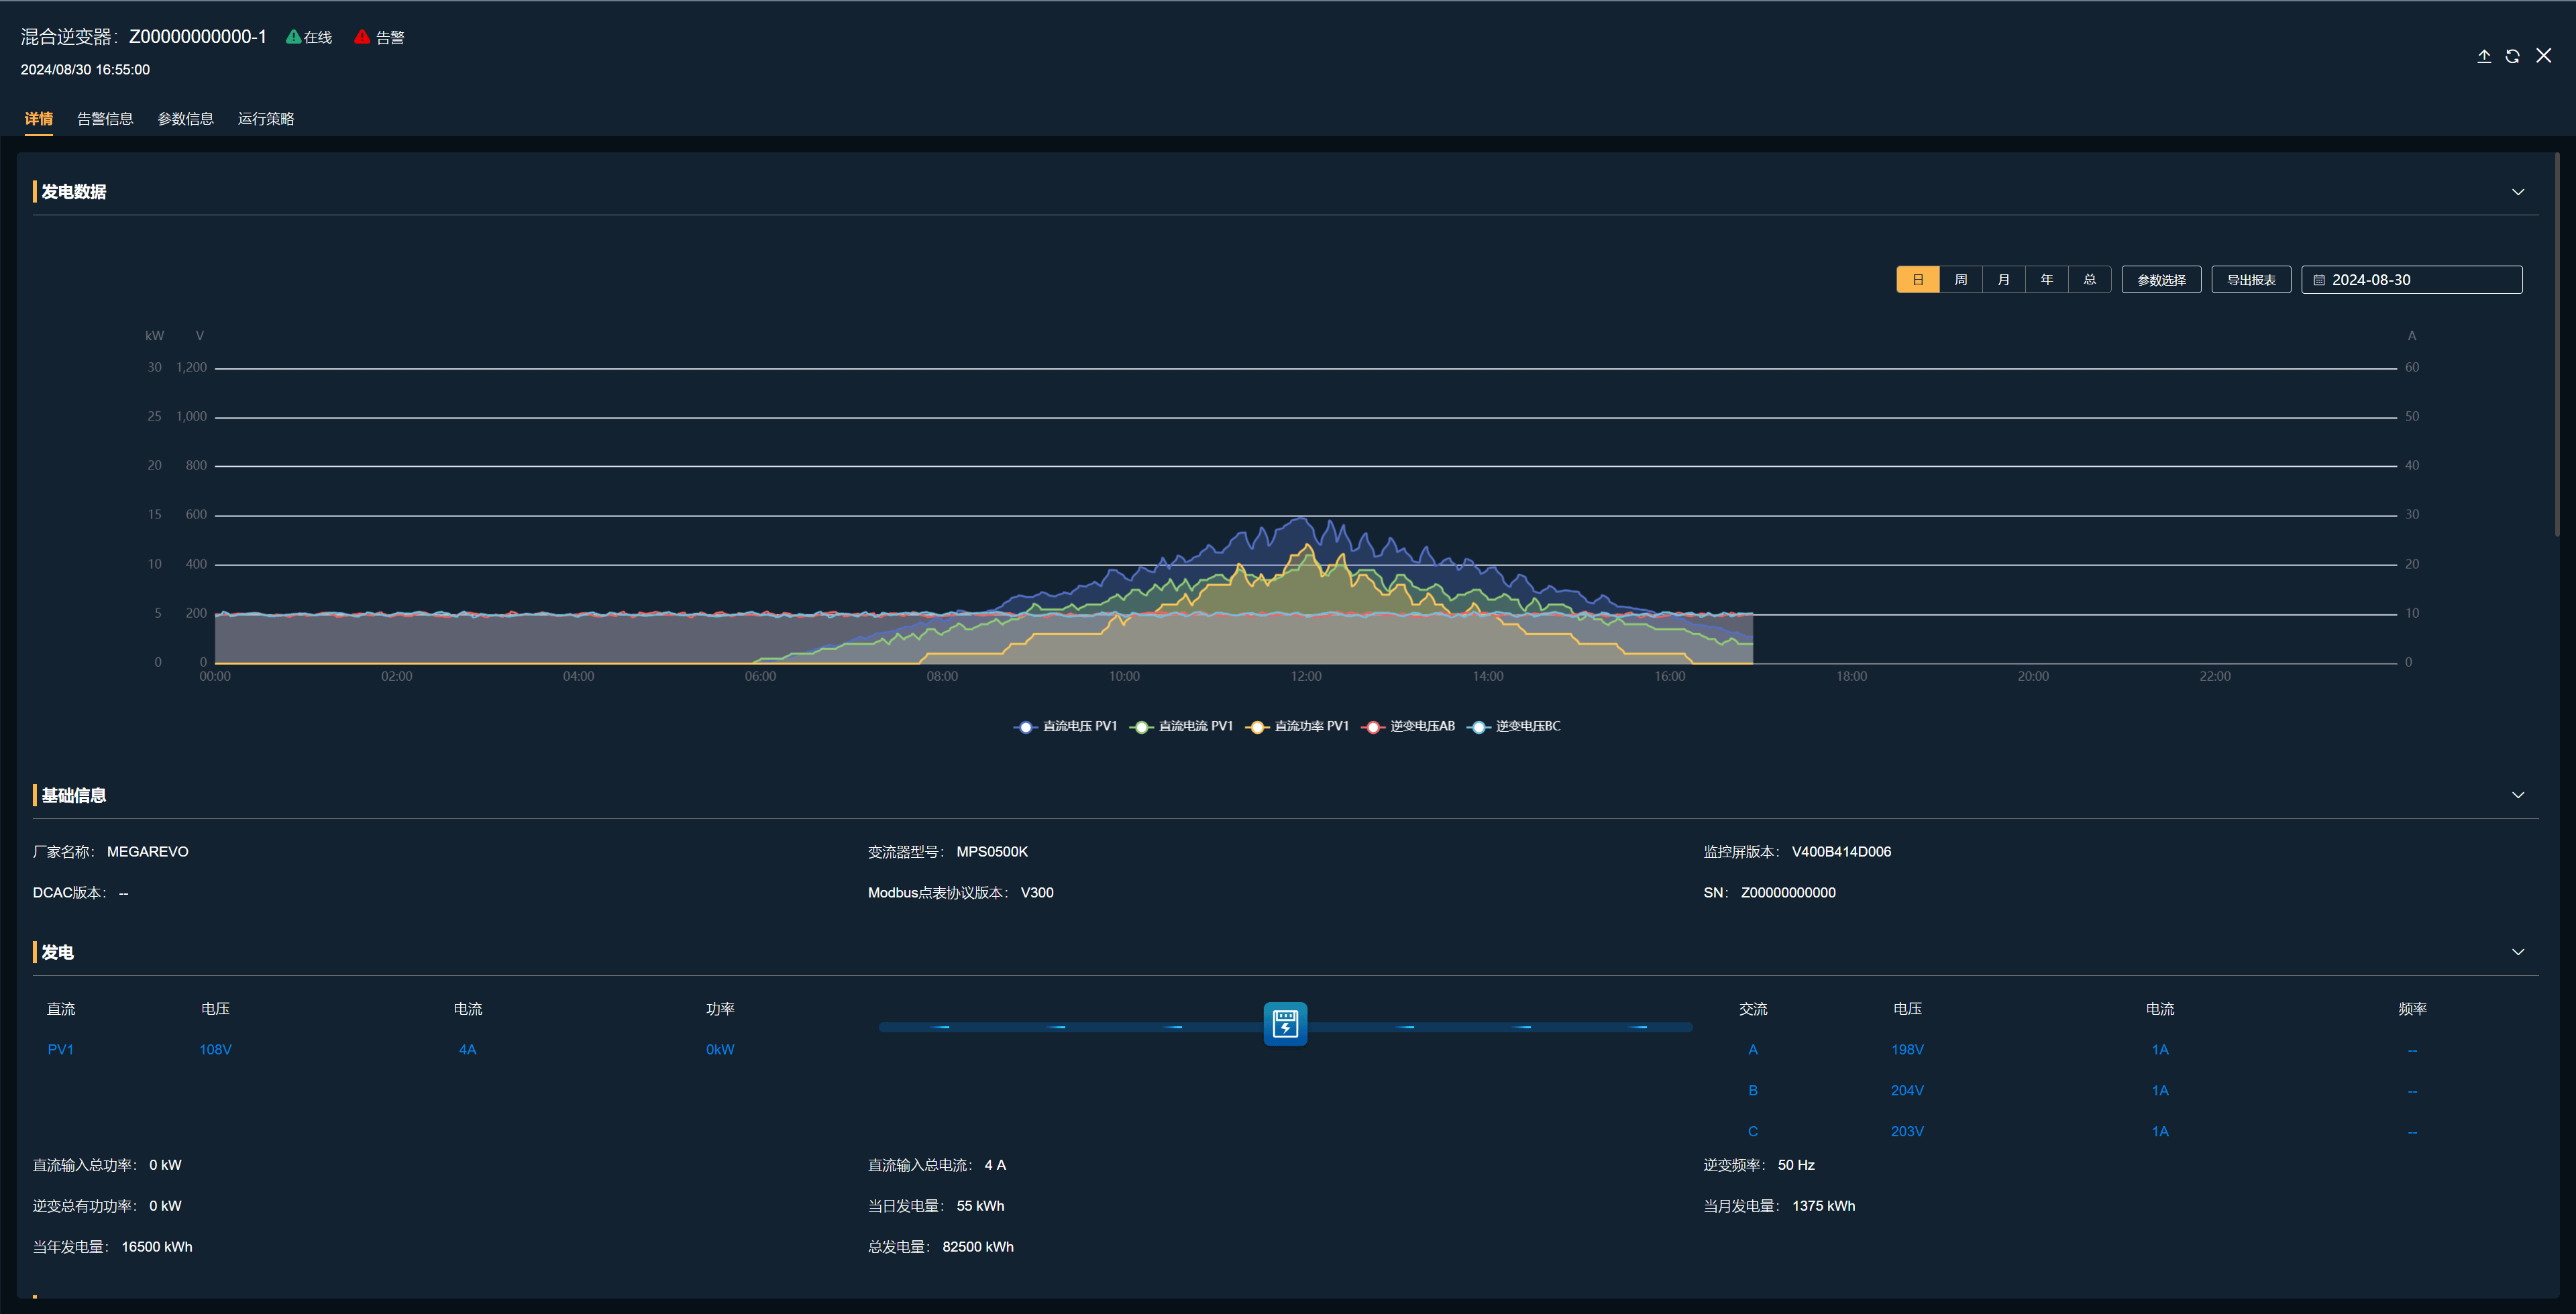Click the green online status icon
Image resolution: width=2576 pixels, height=1314 pixels.
(x=293, y=37)
